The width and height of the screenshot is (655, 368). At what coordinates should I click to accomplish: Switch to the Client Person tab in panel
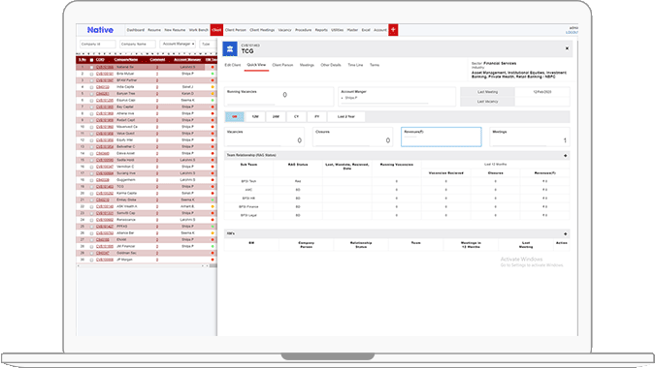point(282,65)
